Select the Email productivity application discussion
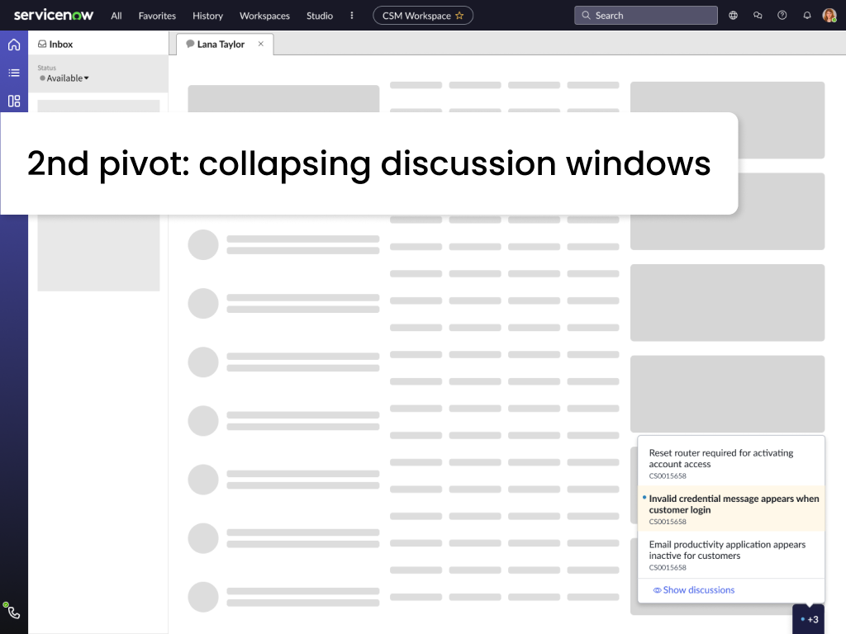This screenshot has height=634, width=846. pyautogui.click(x=726, y=550)
